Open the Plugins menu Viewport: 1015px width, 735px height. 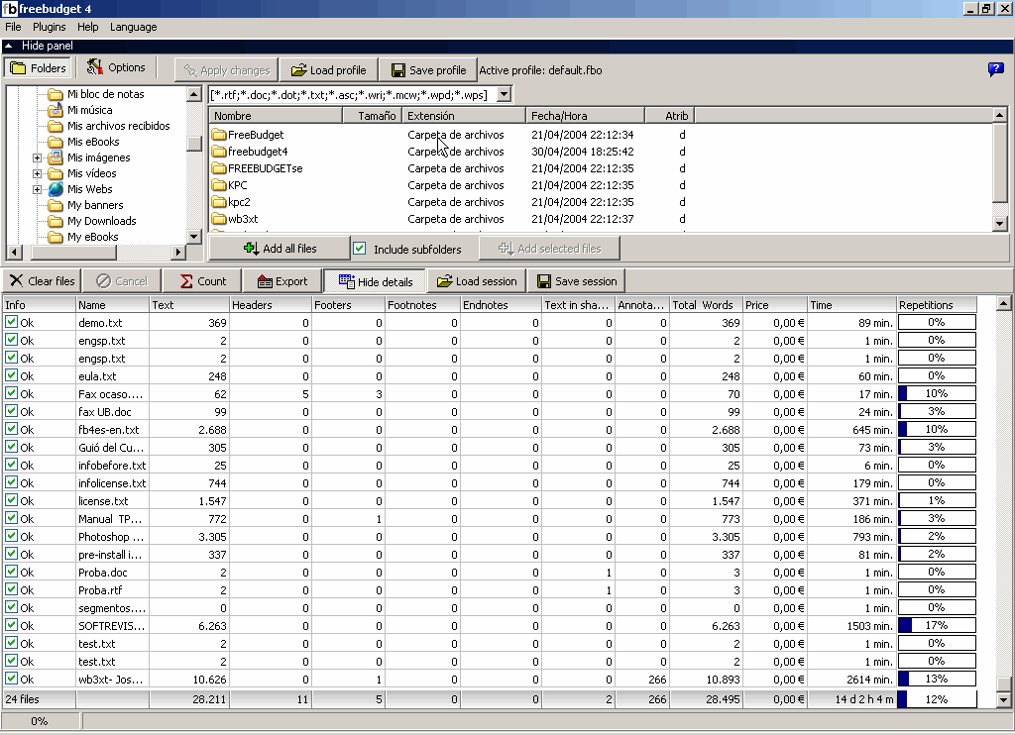[50, 27]
